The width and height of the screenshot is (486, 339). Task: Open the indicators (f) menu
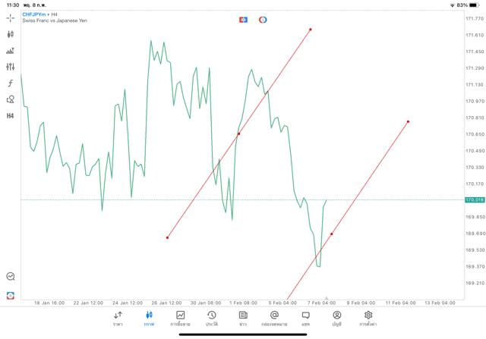click(11, 83)
